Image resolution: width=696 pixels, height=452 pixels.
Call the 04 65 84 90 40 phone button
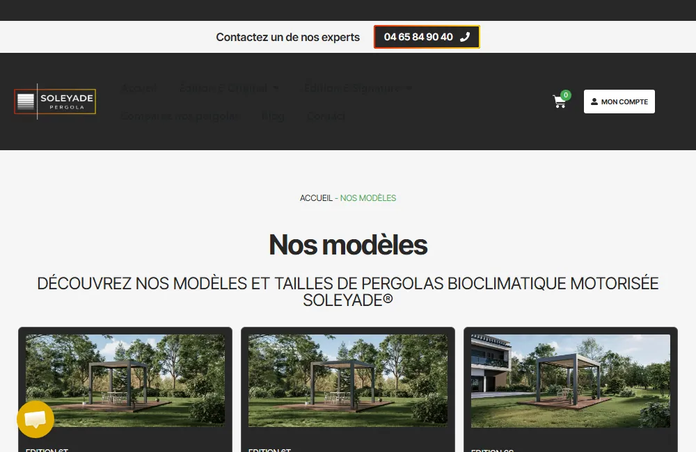[x=427, y=37]
